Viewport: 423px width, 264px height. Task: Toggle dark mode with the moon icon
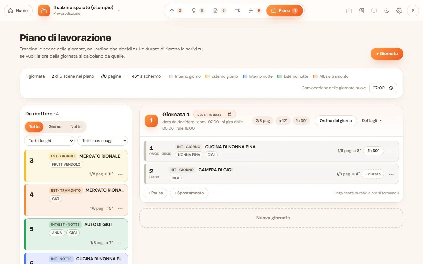387,11
